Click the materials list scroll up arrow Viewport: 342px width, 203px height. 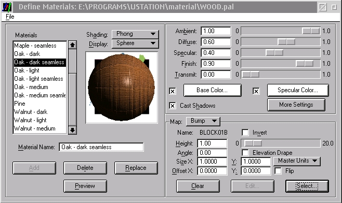tap(72, 45)
